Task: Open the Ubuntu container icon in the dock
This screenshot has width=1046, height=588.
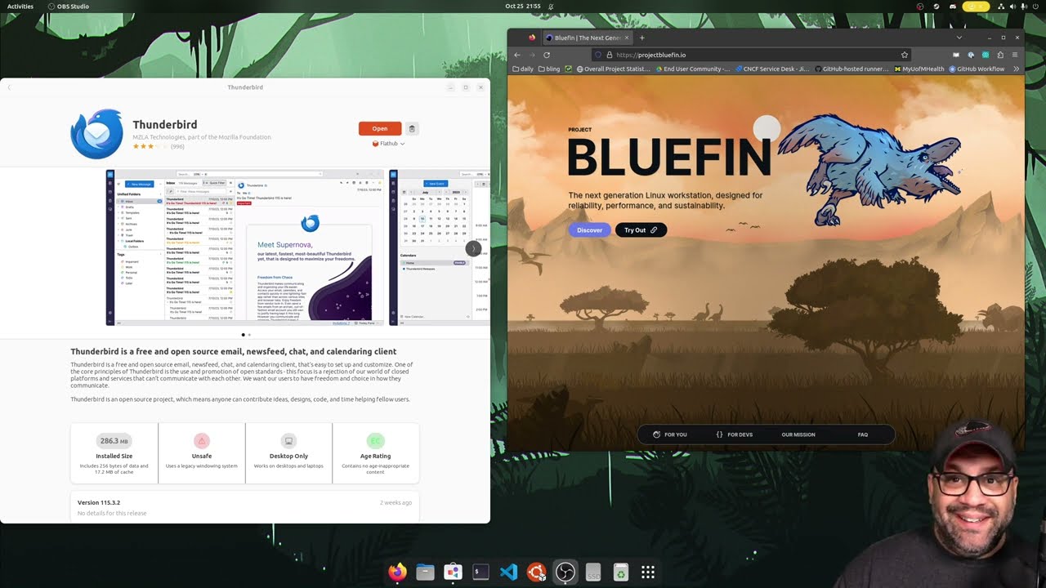Action: pyautogui.click(x=536, y=572)
